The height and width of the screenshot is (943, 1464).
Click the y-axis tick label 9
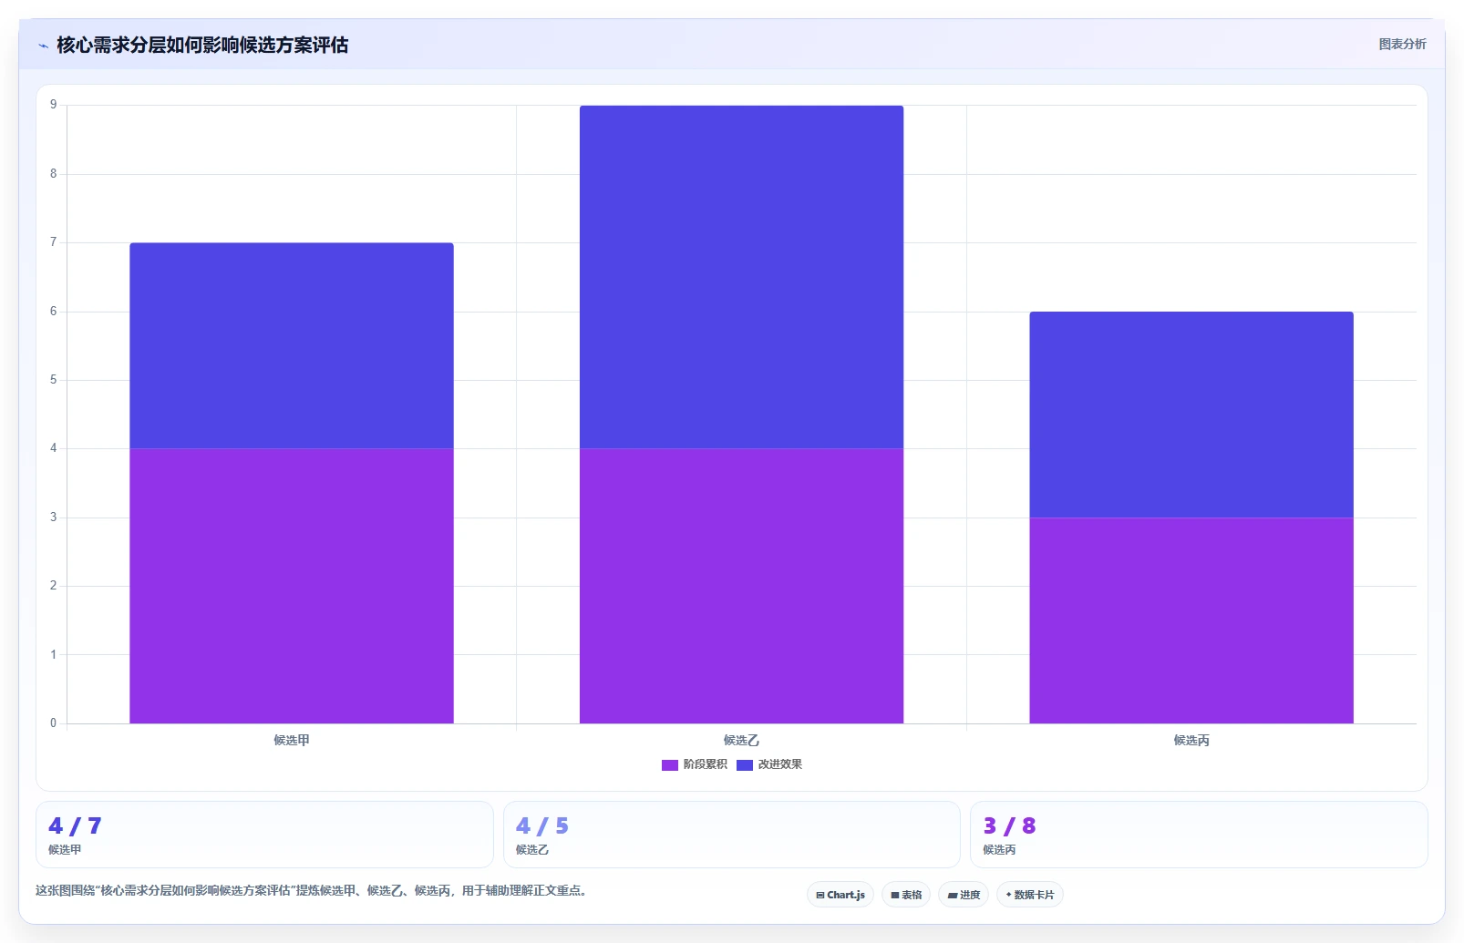pyautogui.click(x=53, y=105)
